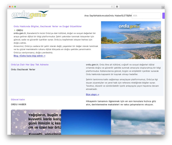Click the browser address bar
Image resolution: width=172 pixels, height=145 pixels.
click(82, 7)
